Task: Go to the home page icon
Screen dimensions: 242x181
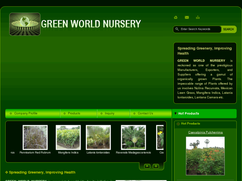Action: tap(176, 17)
